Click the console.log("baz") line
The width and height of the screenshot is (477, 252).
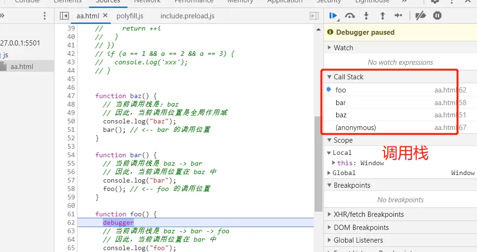point(139,121)
